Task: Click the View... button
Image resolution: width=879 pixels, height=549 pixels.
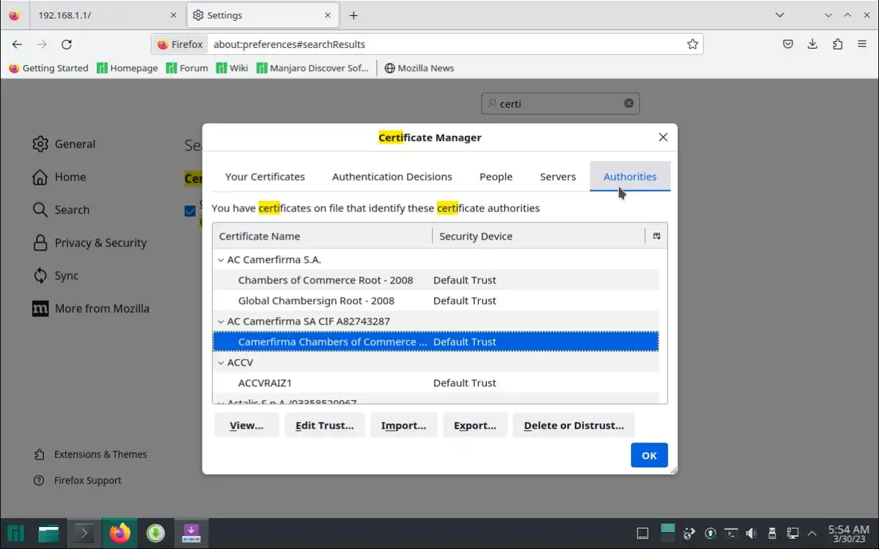Action: click(x=247, y=425)
